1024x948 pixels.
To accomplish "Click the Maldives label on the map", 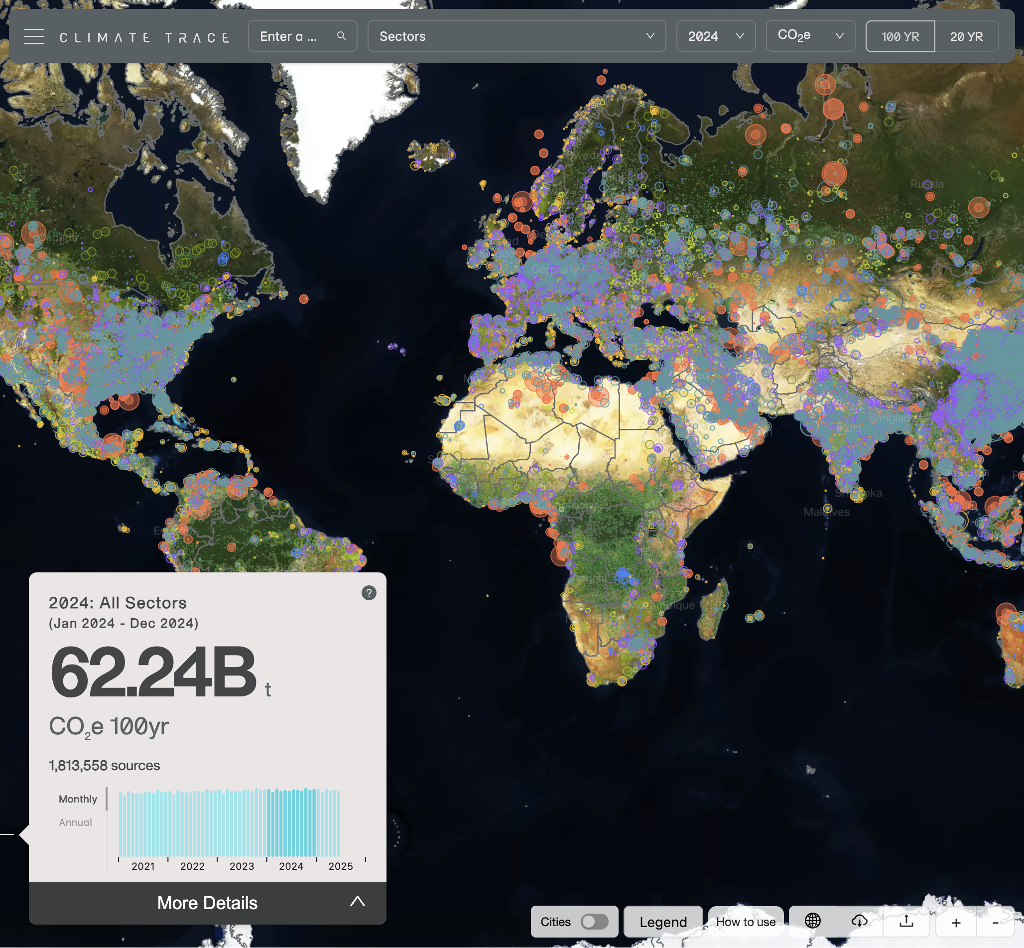I will 827,512.
